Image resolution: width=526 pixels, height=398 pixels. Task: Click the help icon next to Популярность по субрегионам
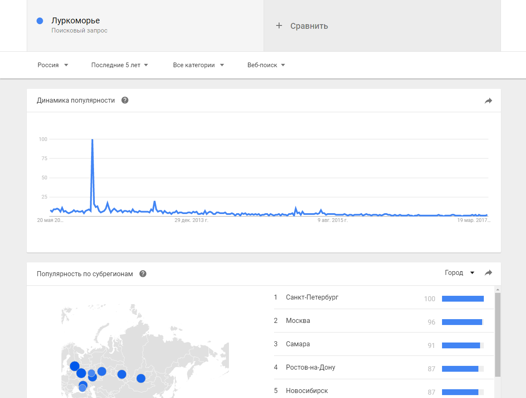tap(143, 274)
